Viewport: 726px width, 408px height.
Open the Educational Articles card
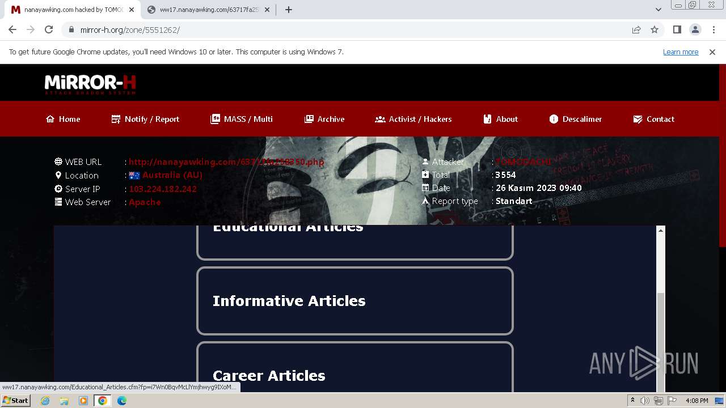(x=355, y=242)
